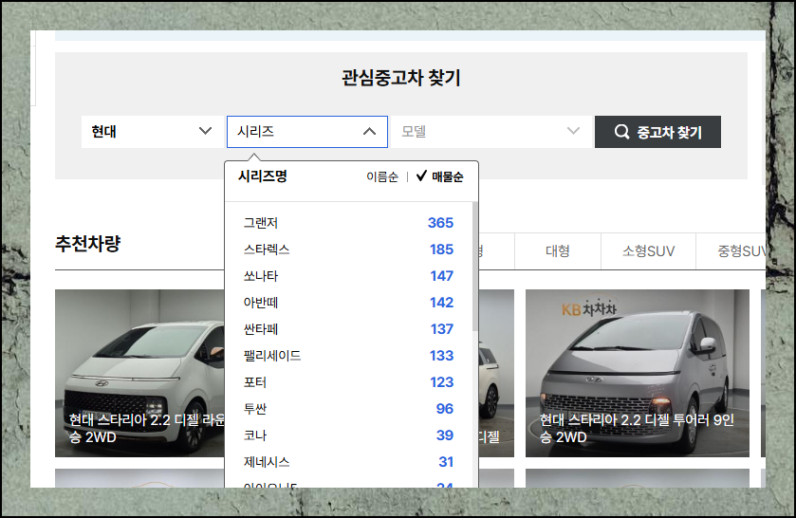Open the white 스타리아 라운지 car thumbnail
This screenshot has width=796, height=518.
139,373
